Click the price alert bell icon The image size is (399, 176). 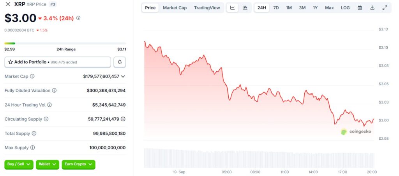click(x=120, y=62)
